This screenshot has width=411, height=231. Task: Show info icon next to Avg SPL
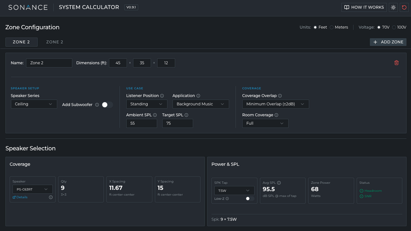coord(279,183)
